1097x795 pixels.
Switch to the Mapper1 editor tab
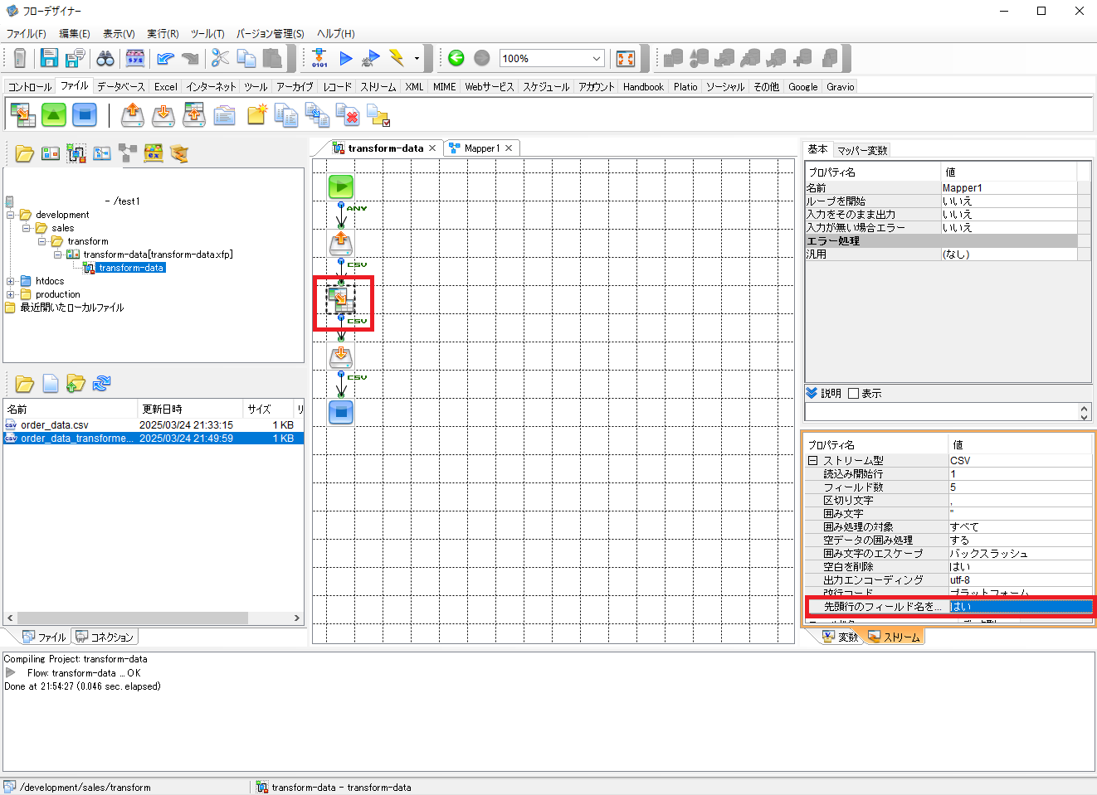pyautogui.click(x=482, y=148)
